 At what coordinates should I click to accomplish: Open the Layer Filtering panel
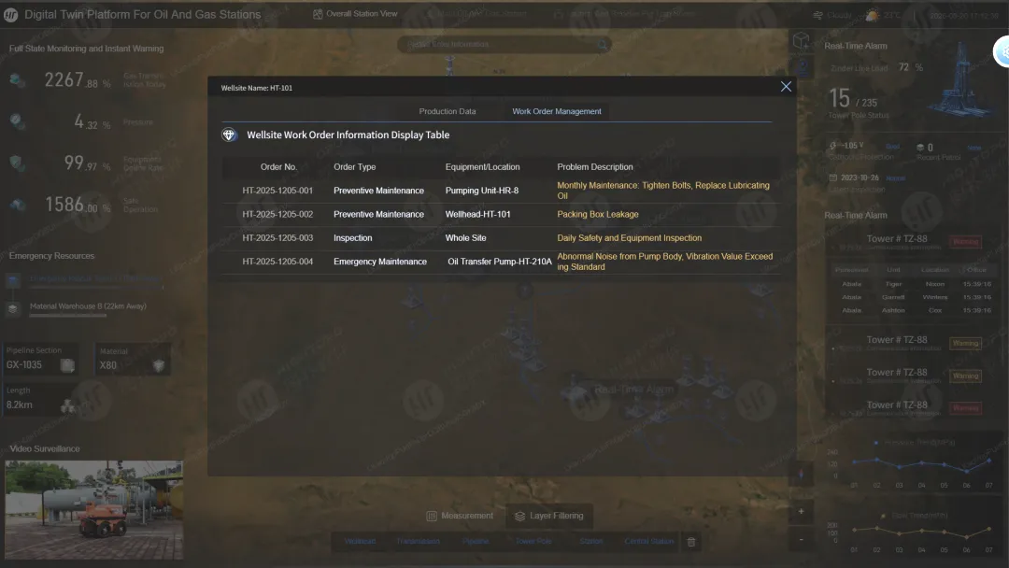pos(549,516)
